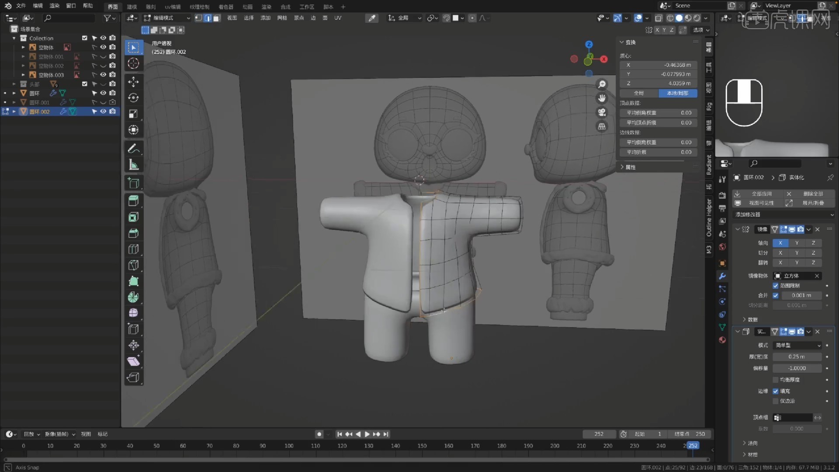
Task: Pick the Scale tool
Action: click(134, 114)
